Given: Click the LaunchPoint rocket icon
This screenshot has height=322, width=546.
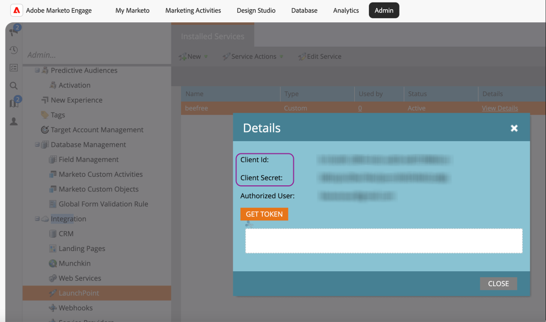Looking at the screenshot, I should pos(53,293).
